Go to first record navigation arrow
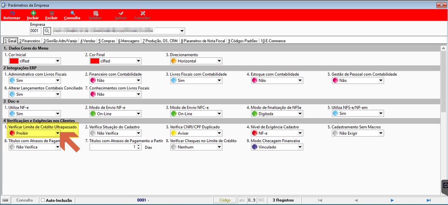448x205 pixels. click(320, 200)
